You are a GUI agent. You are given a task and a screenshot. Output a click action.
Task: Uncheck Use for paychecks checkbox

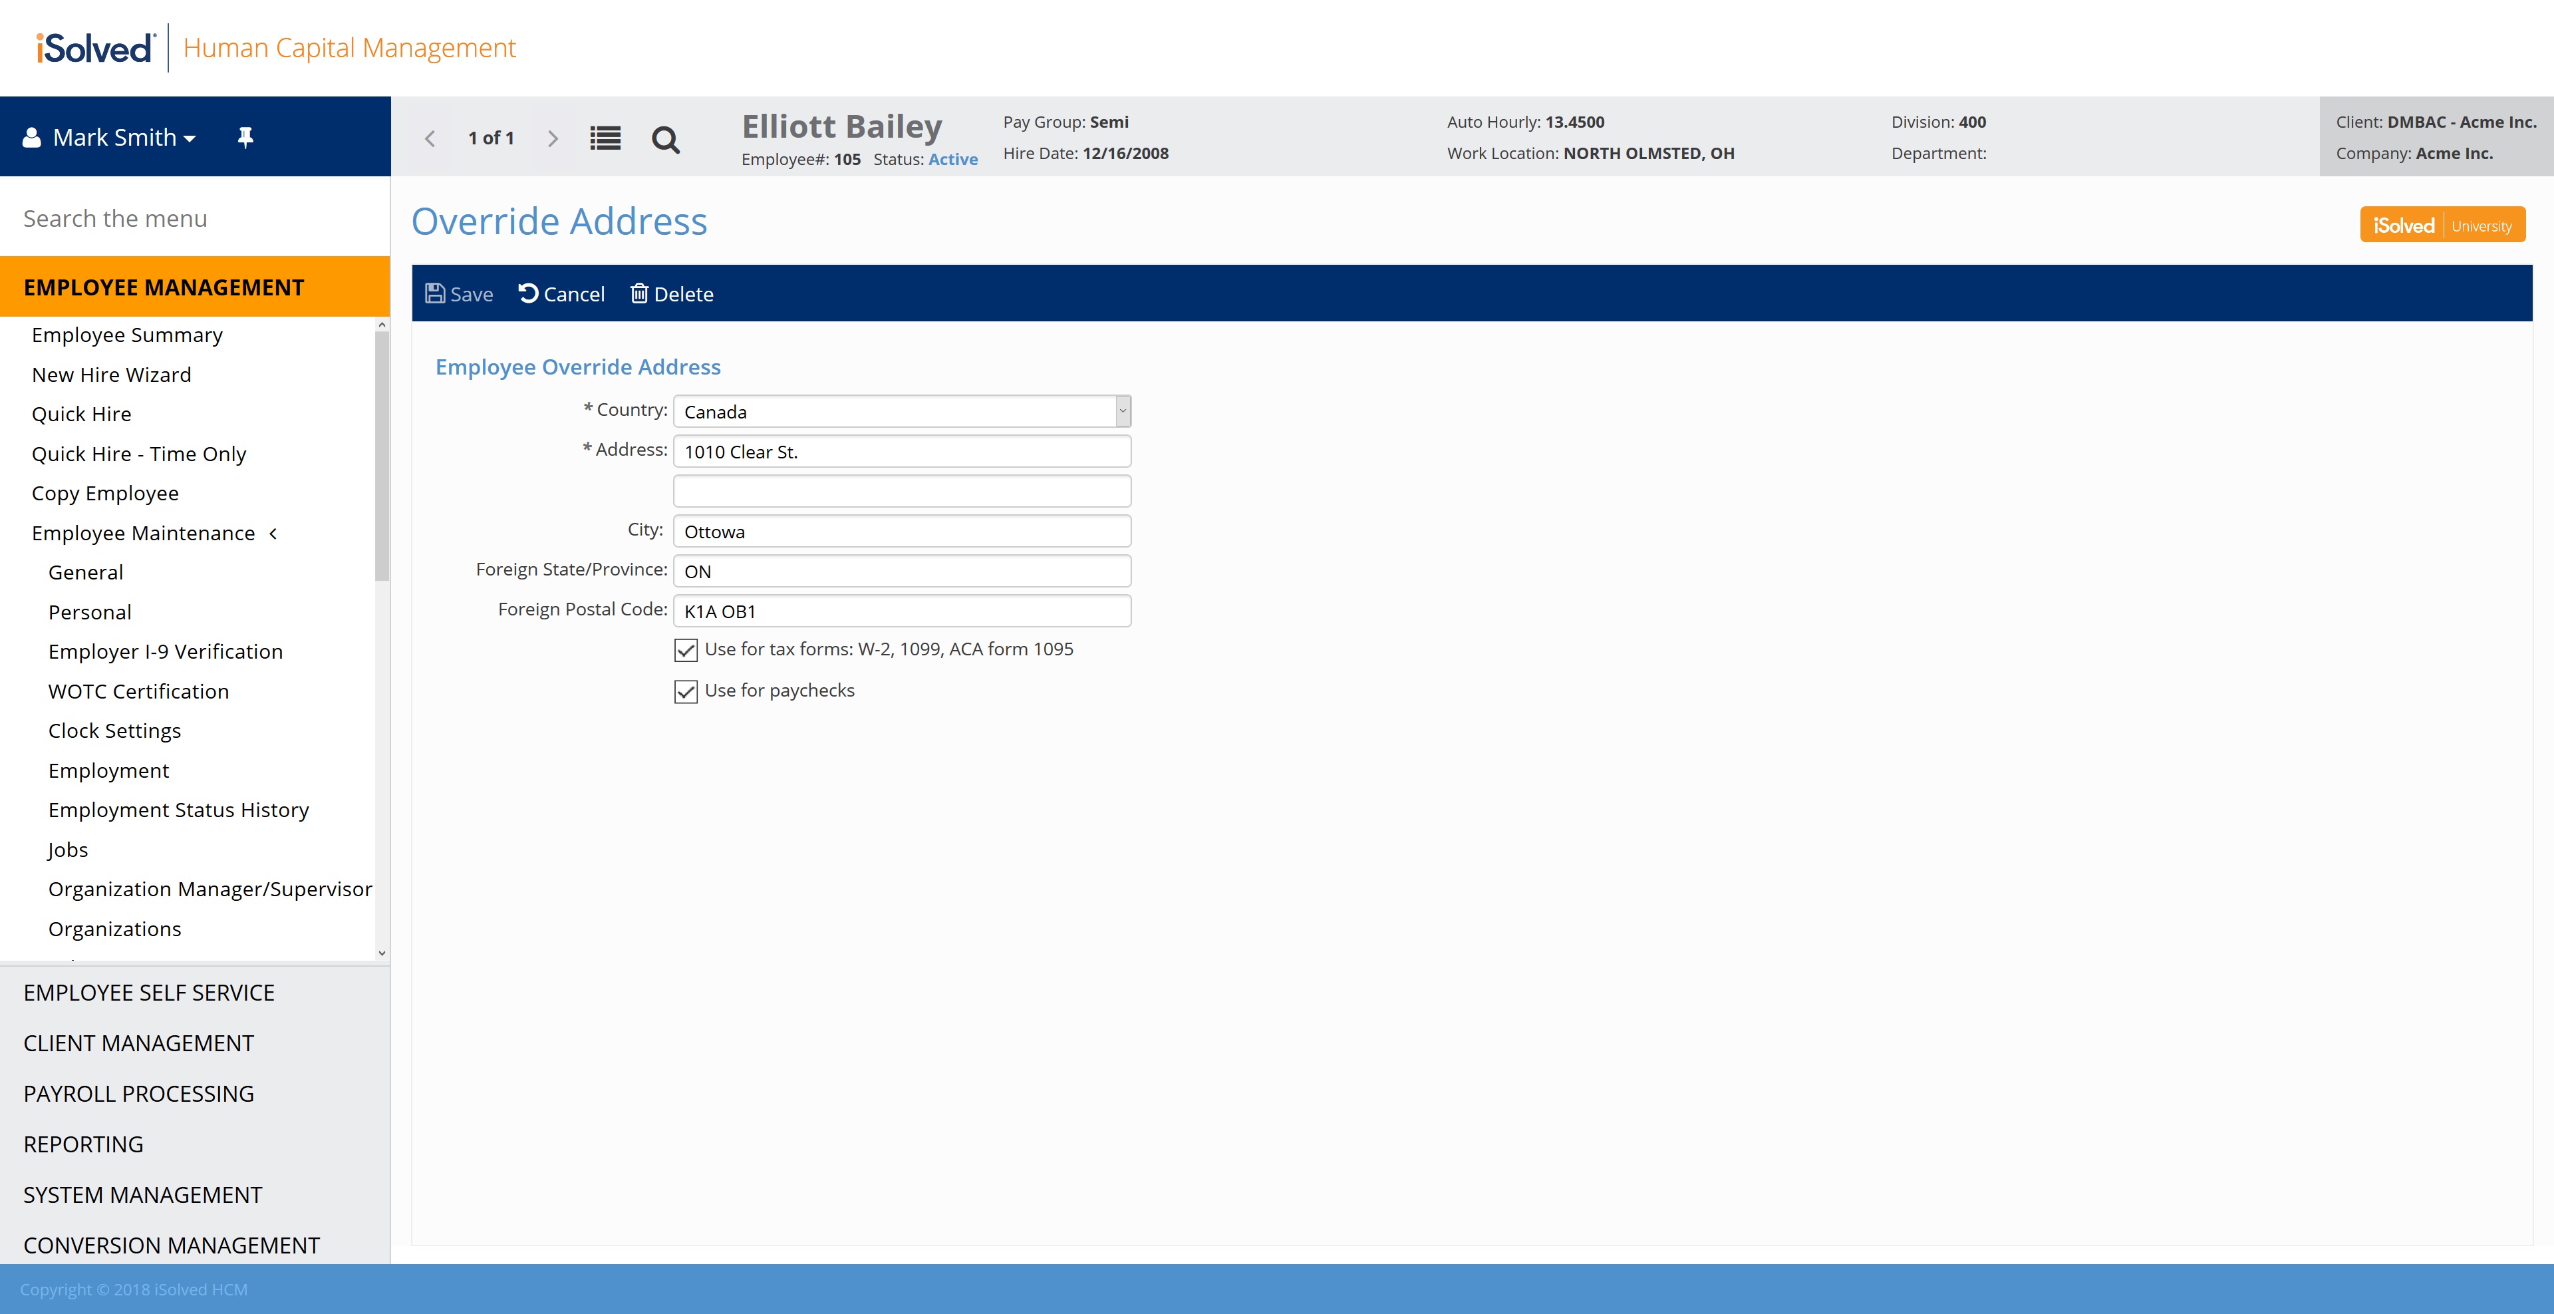[685, 691]
